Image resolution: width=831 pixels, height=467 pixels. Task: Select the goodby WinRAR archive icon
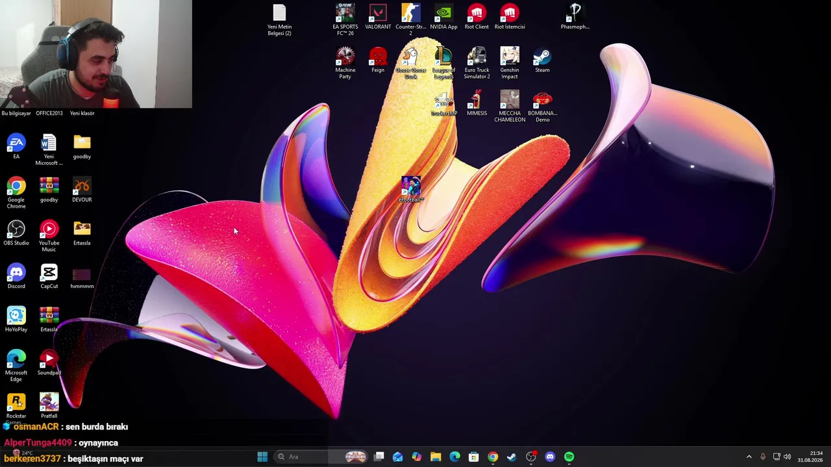[x=49, y=190]
